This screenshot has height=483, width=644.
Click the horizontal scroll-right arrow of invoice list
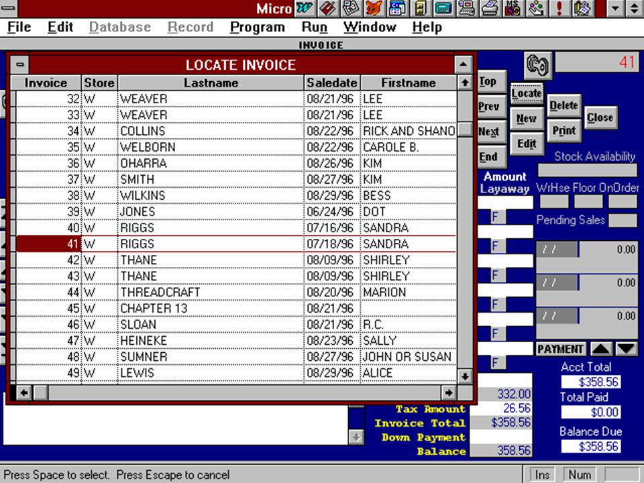click(449, 393)
